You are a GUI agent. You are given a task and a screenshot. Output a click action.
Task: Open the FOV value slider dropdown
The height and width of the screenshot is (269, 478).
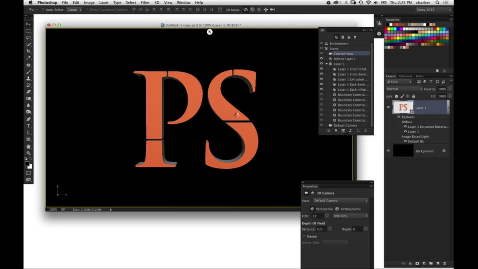[x=327, y=216]
